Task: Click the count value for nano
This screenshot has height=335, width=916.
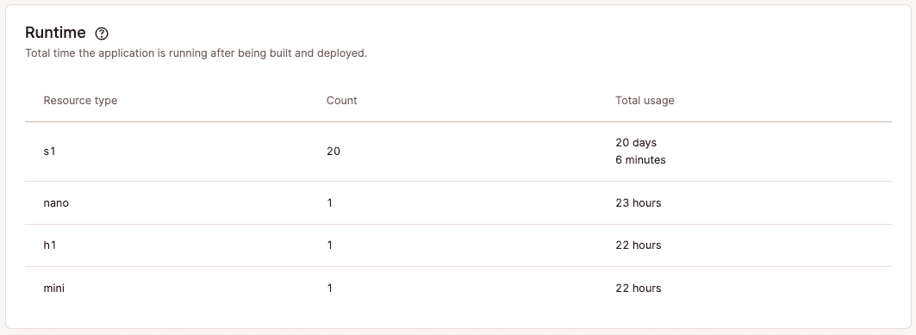Action: tap(329, 203)
